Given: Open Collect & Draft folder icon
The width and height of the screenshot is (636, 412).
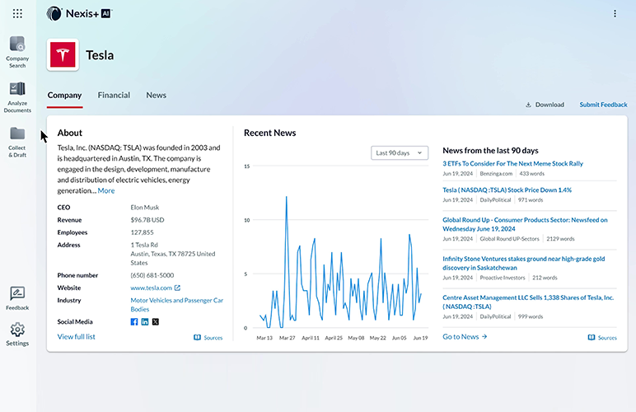Looking at the screenshot, I should pos(17,134).
